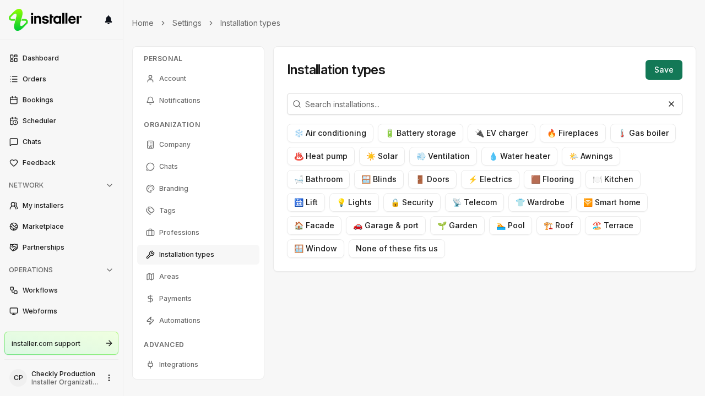The width and height of the screenshot is (705, 396).
Task: Open the Feedback heart icon
Action: pos(14,163)
